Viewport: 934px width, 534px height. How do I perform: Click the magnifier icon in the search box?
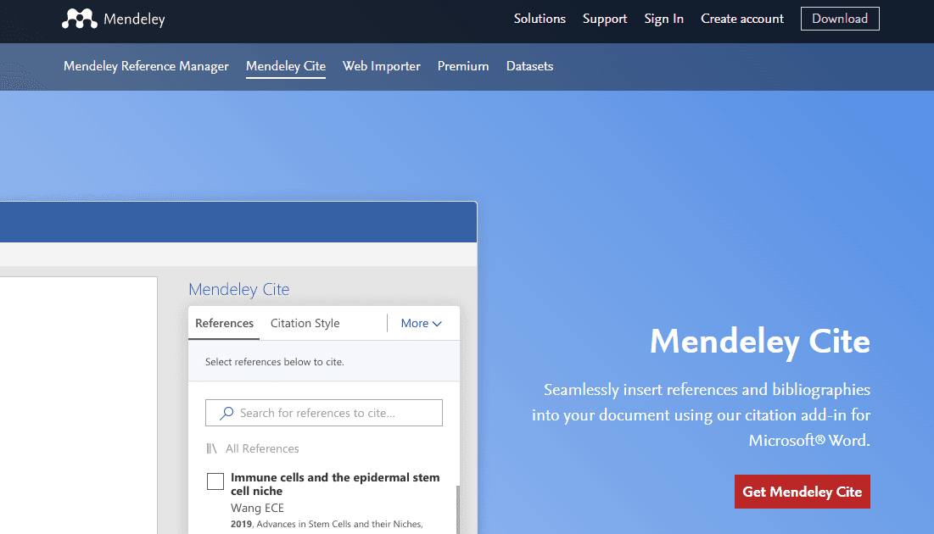[227, 413]
